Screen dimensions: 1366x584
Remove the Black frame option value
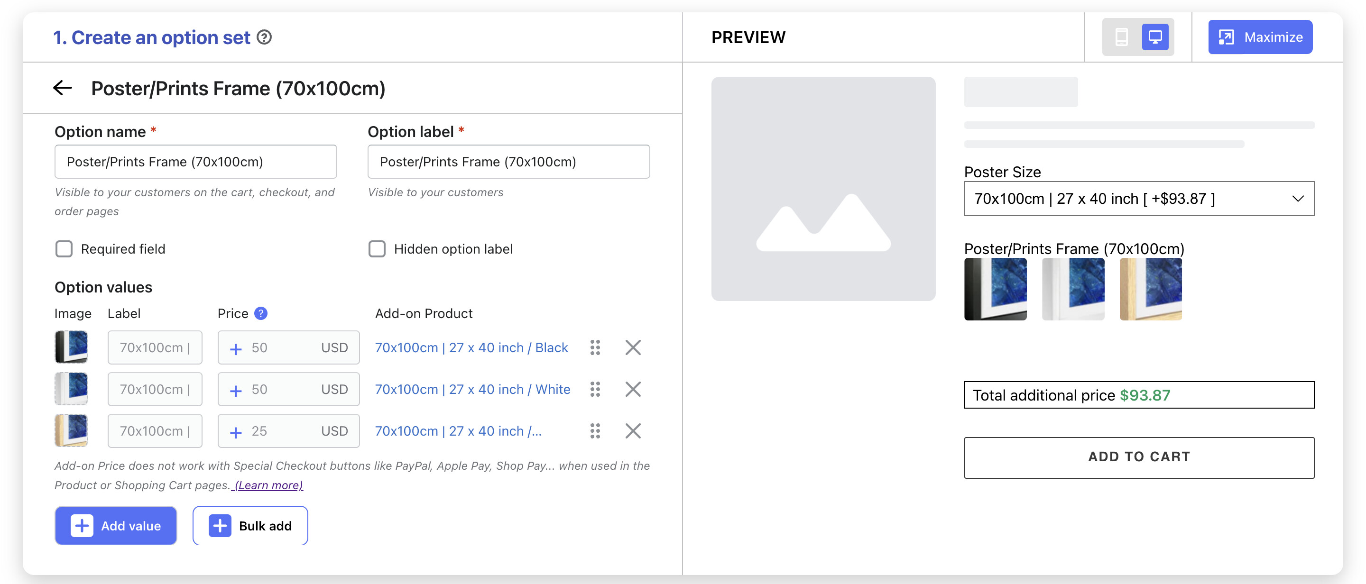point(633,347)
